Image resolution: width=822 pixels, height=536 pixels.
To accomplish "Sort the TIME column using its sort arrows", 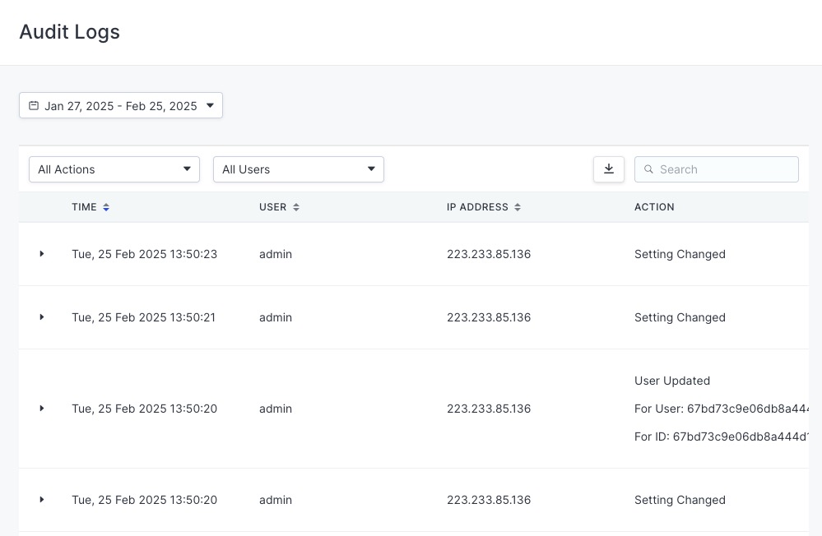I will [104, 207].
